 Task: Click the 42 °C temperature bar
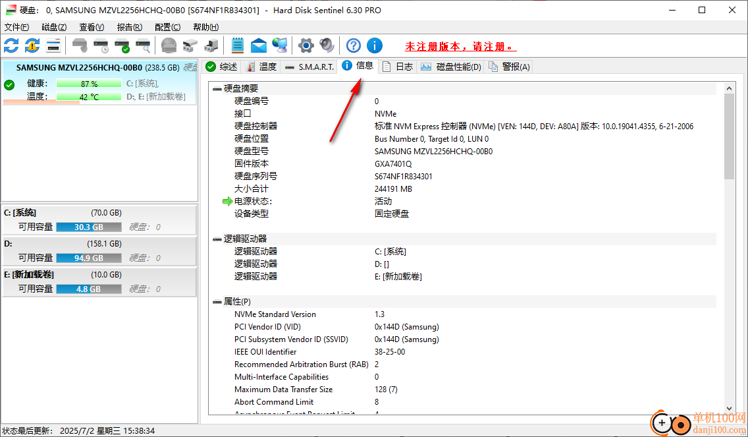tap(89, 96)
